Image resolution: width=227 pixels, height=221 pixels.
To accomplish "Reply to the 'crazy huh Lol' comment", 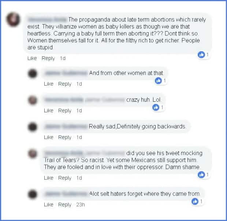I will click(65, 111).
